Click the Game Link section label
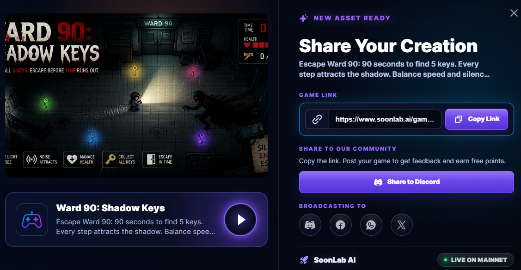The width and height of the screenshot is (521, 270). pos(318,95)
